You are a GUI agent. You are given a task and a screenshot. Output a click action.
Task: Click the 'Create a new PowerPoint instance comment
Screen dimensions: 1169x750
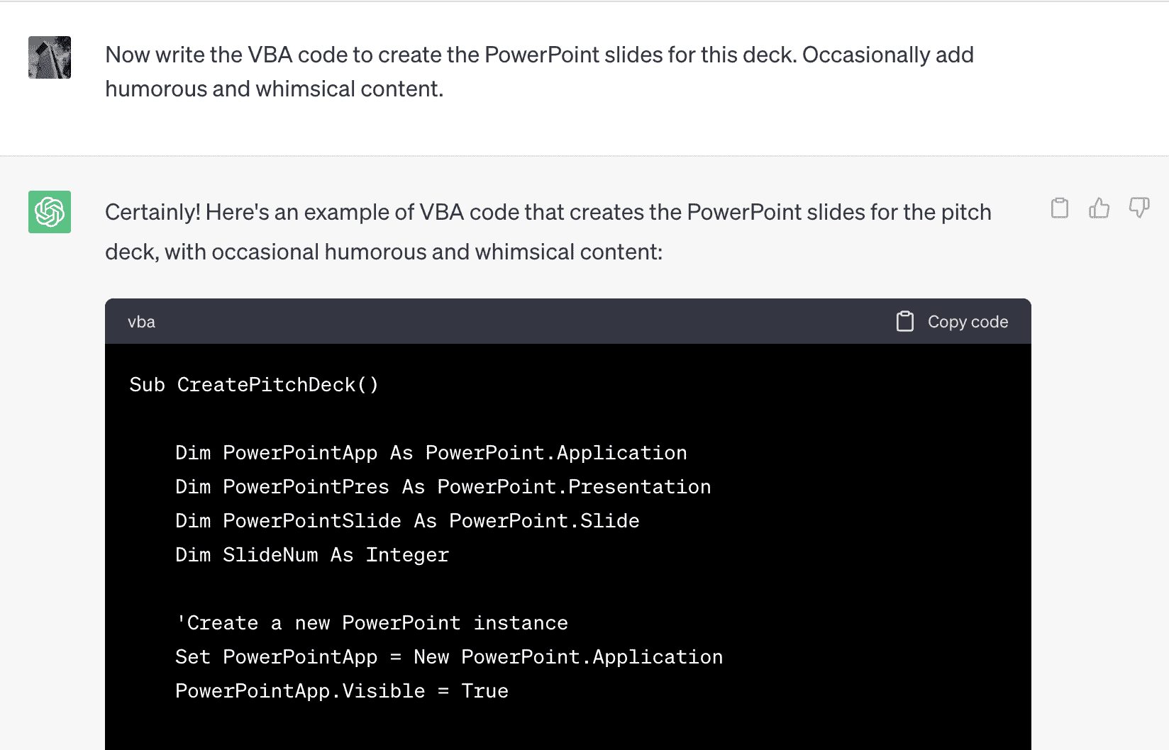[372, 623]
